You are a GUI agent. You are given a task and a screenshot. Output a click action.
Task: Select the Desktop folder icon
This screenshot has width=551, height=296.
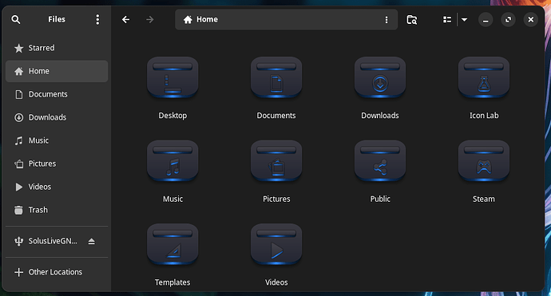172,77
